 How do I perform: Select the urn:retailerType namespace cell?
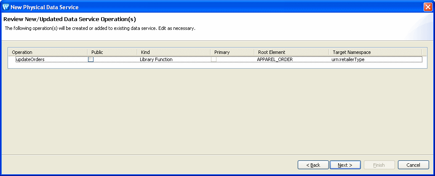coord(348,59)
